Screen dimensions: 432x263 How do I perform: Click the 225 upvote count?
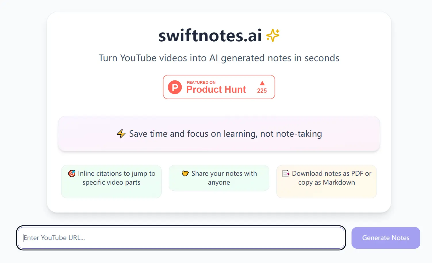point(262,91)
